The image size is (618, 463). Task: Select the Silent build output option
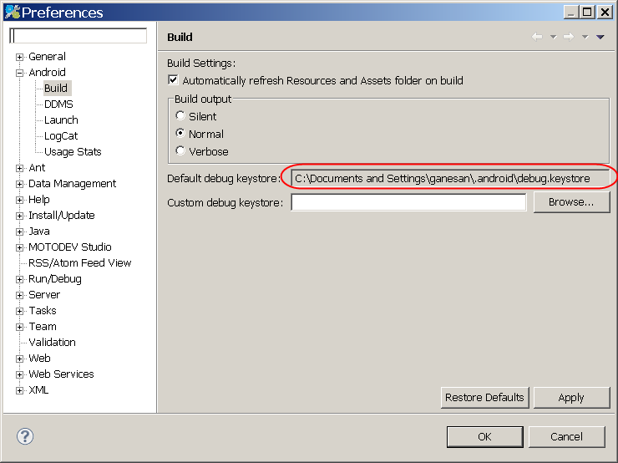point(180,115)
